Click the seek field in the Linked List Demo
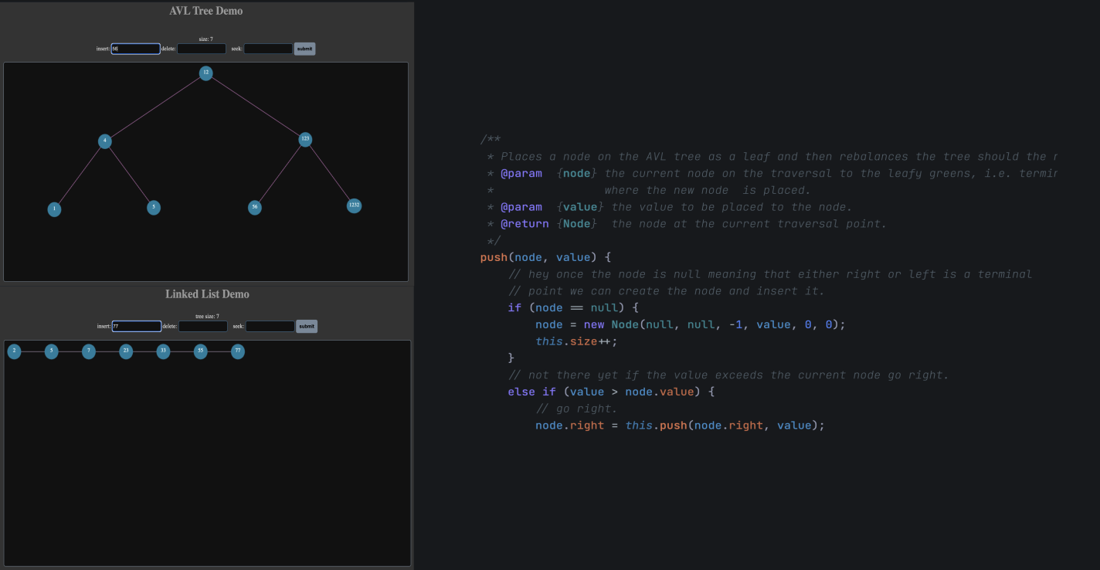This screenshot has height=570, width=1100. [x=270, y=326]
